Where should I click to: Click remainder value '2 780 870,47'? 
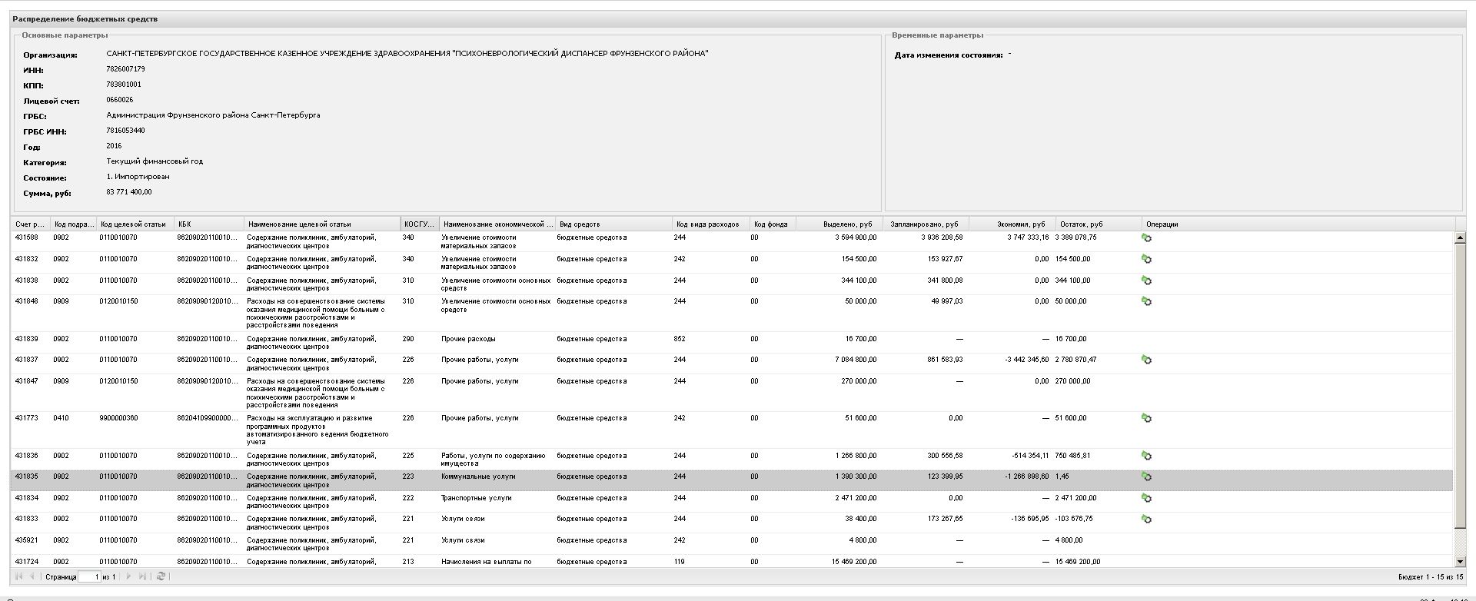(1076, 360)
